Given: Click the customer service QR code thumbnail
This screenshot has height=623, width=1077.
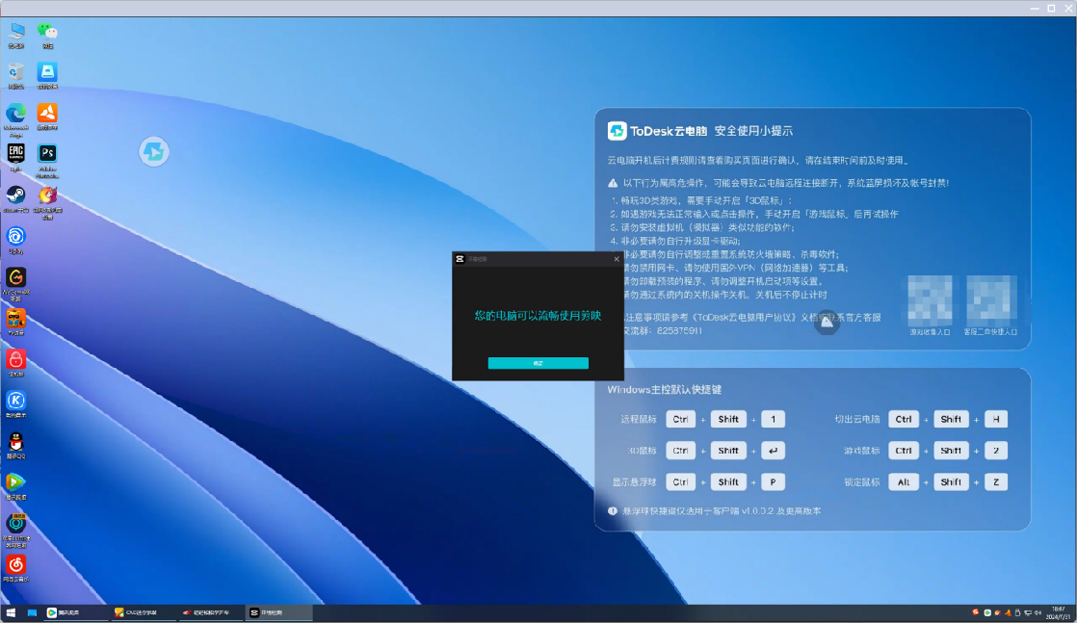Looking at the screenshot, I should 991,300.
